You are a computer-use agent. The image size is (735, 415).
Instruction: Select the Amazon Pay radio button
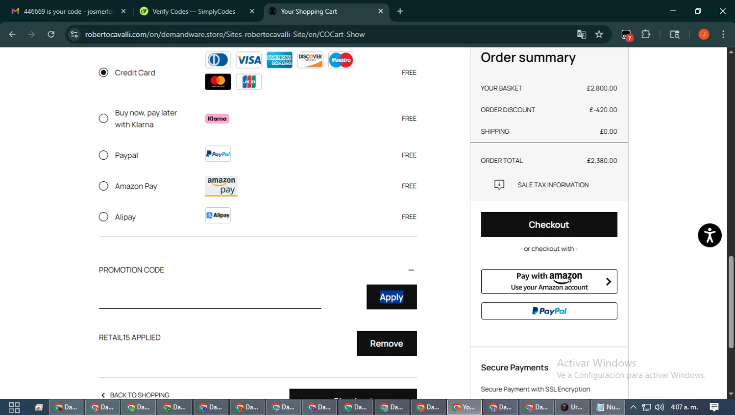point(103,186)
